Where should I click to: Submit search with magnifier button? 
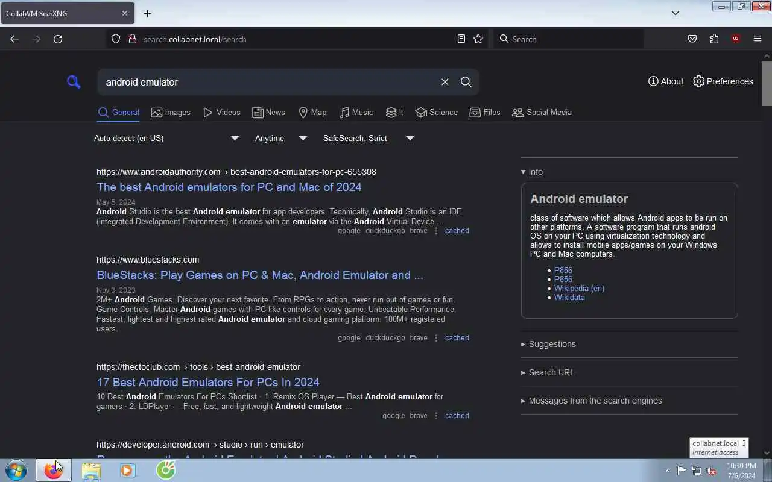[x=466, y=82]
